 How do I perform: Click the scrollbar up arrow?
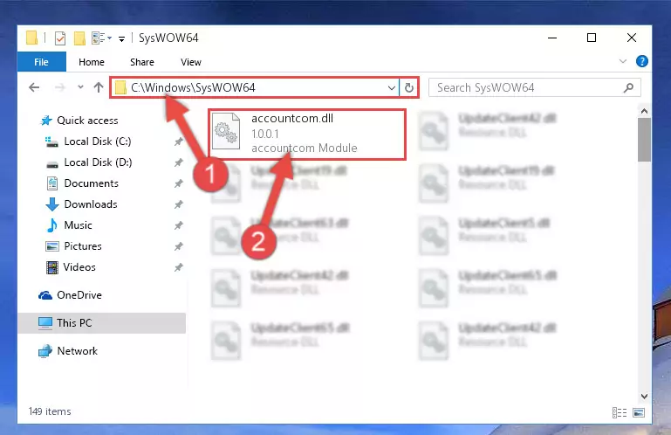(644, 111)
